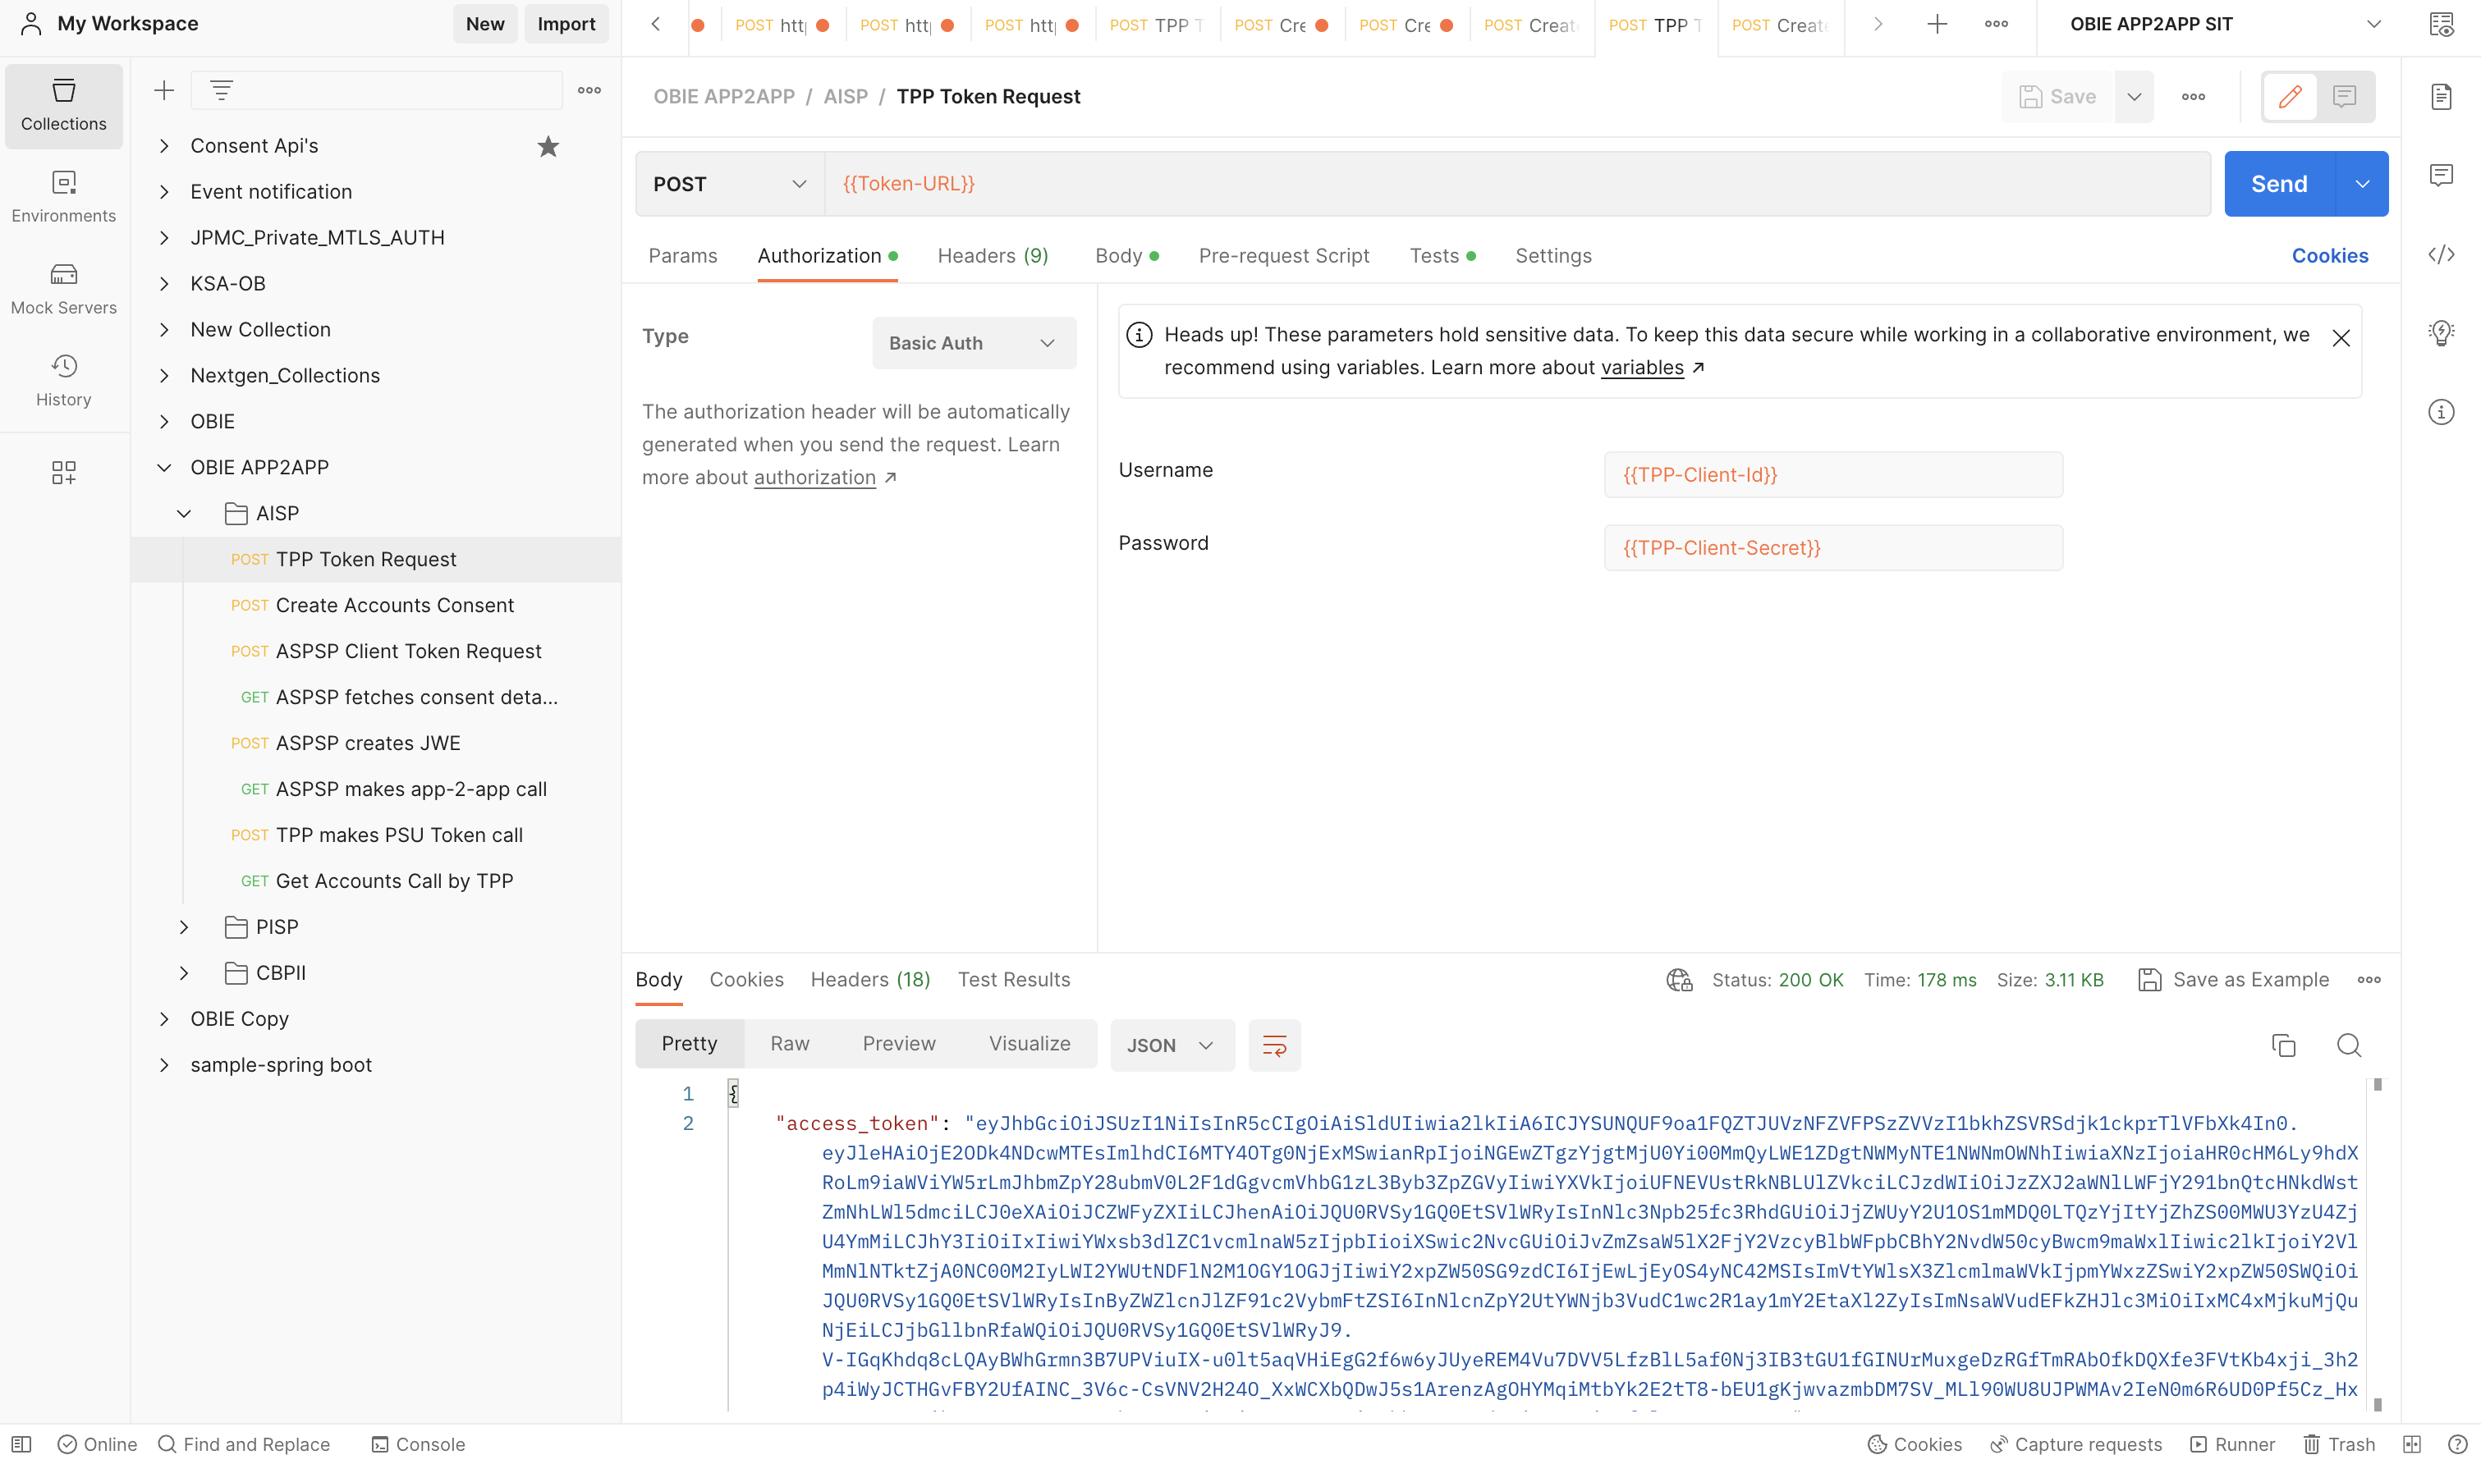Open the History panel
Image resolution: width=2481 pixels, height=1464 pixels.
click(x=63, y=380)
